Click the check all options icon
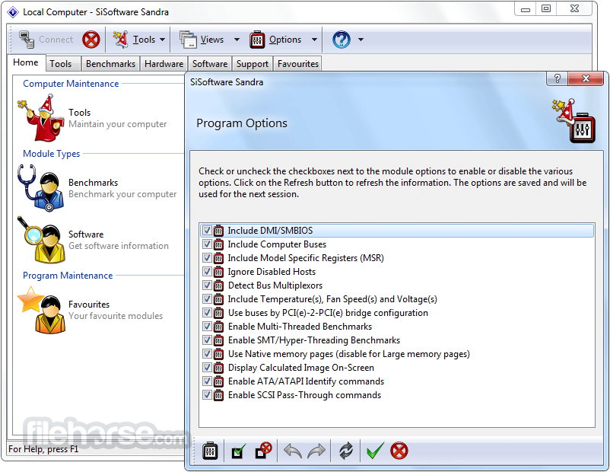Image resolution: width=610 pixels, height=472 pixels. [239, 451]
